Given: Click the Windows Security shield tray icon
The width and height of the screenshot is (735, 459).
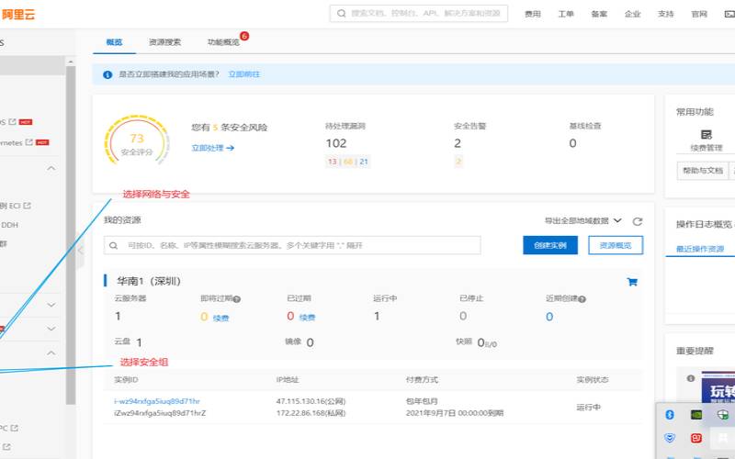Looking at the screenshot, I should point(723,415).
